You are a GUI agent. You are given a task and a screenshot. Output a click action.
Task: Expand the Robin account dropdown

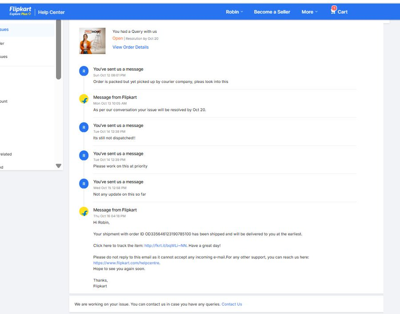[x=234, y=12]
